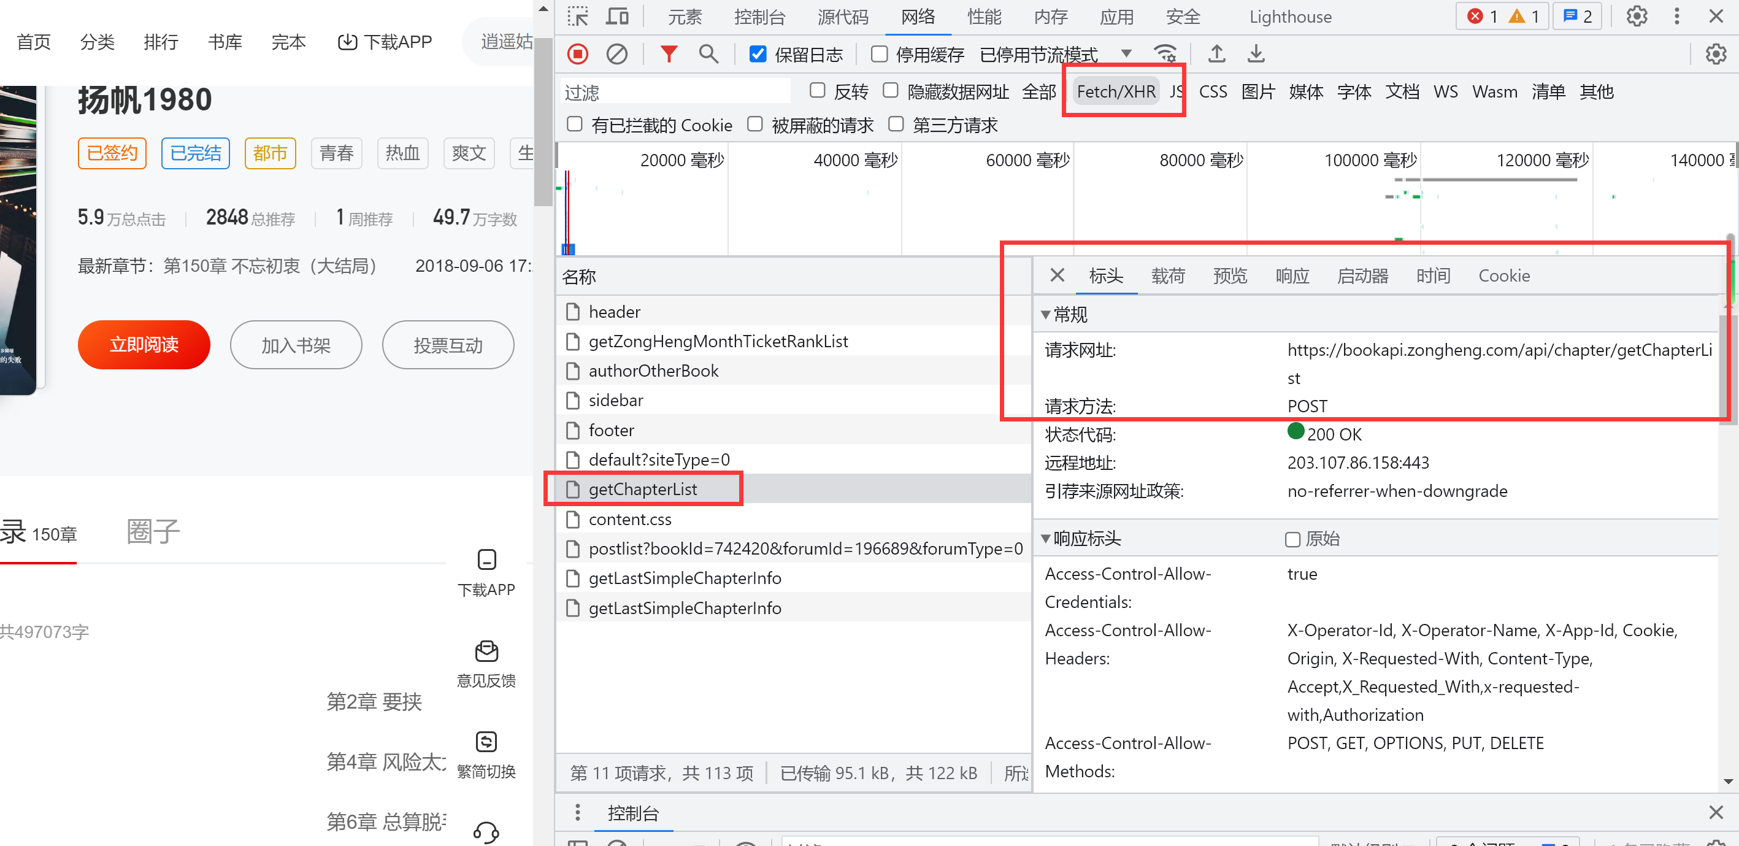Open the 控制台 tab in the top DevTools bar
1739x846 pixels.
point(759,17)
